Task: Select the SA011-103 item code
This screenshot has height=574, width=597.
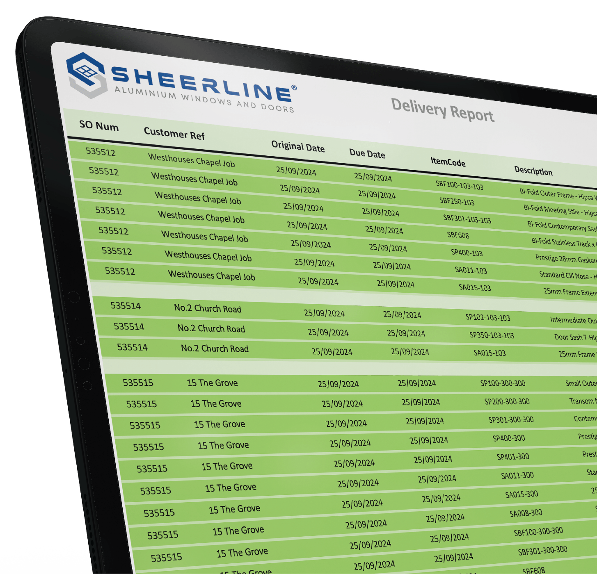Action: (x=471, y=270)
